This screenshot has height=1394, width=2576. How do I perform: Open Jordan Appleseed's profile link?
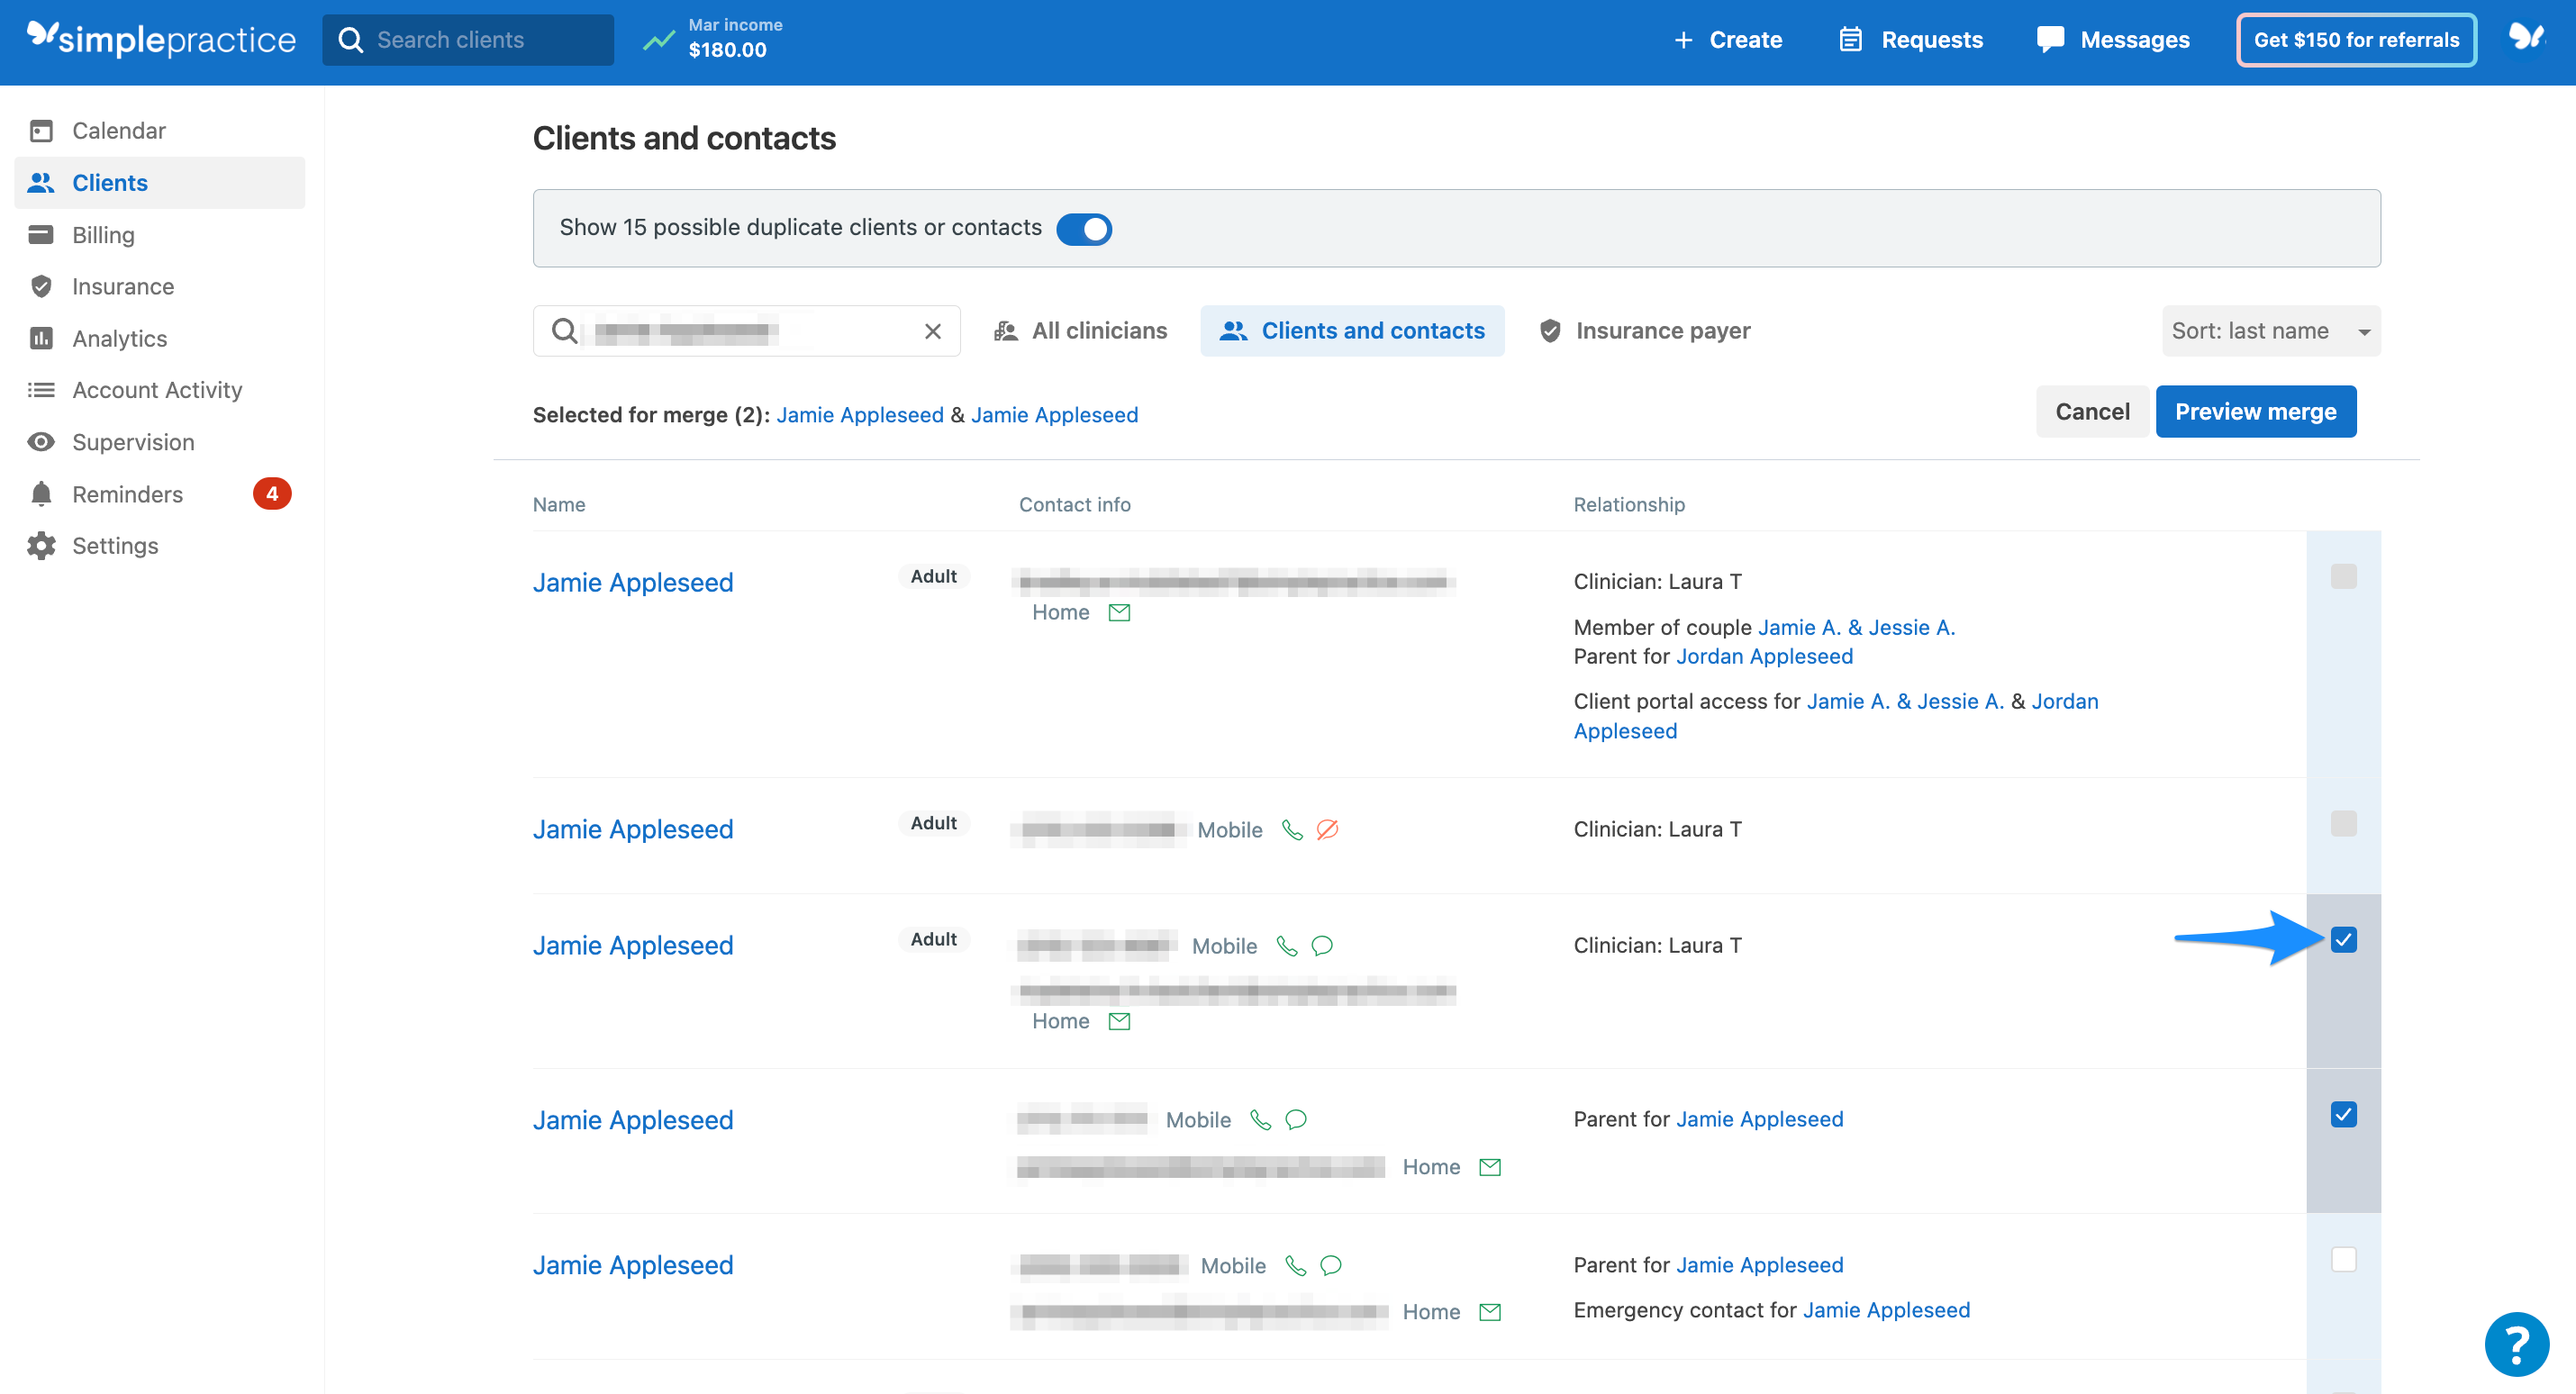(x=1764, y=656)
